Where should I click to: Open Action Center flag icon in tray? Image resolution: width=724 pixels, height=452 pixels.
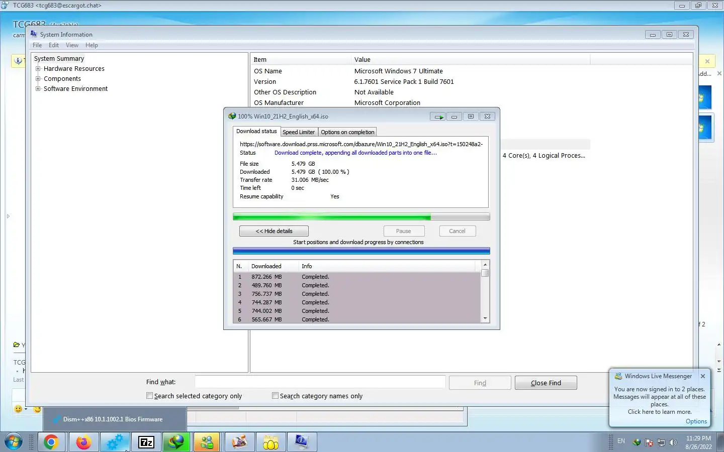(x=649, y=442)
